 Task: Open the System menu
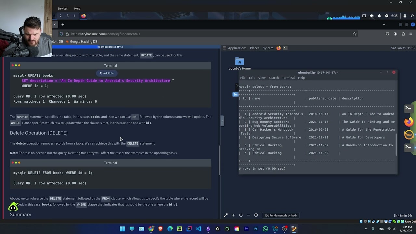coord(268,48)
